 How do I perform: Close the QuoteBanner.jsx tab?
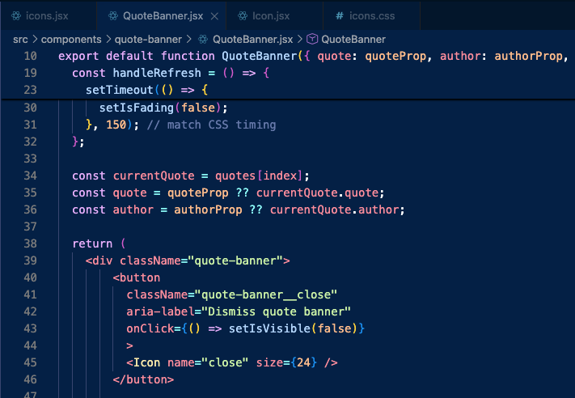[214, 16]
